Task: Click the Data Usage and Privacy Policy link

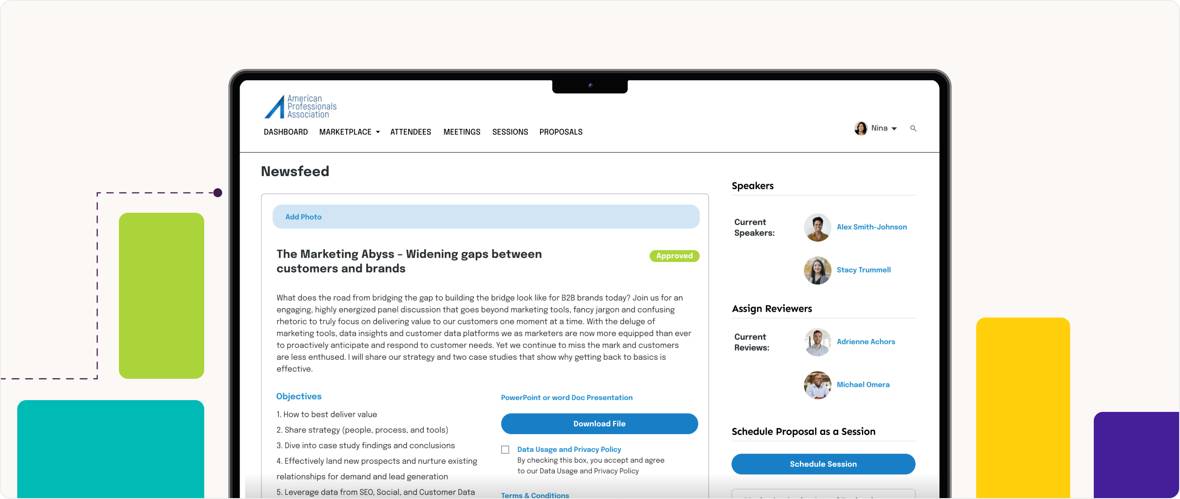Action: (x=570, y=449)
